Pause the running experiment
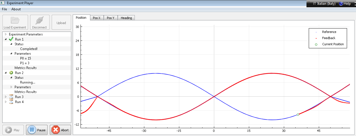The image size is (356, 136). pos(37,130)
